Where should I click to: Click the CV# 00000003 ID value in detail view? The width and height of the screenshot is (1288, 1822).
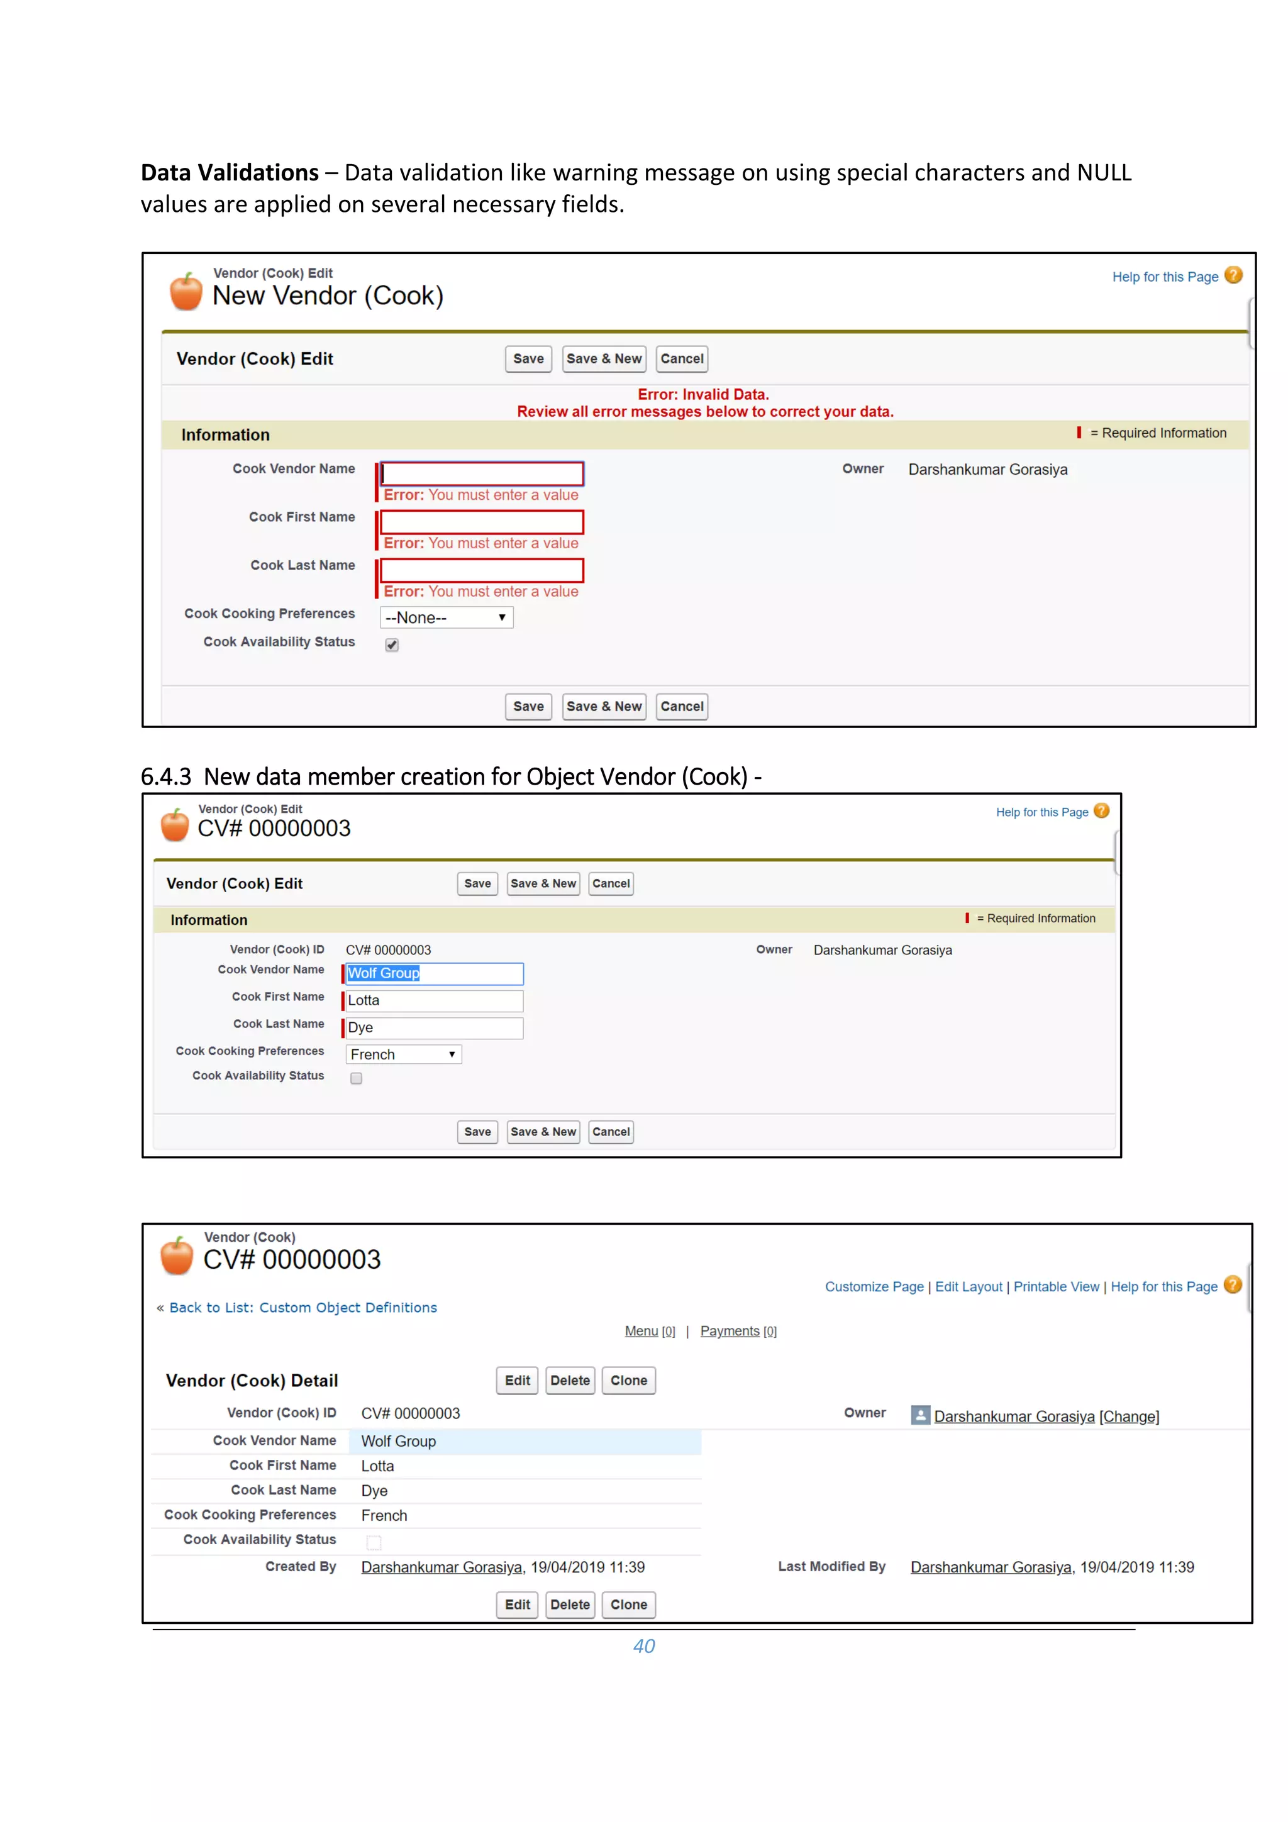tap(410, 1413)
